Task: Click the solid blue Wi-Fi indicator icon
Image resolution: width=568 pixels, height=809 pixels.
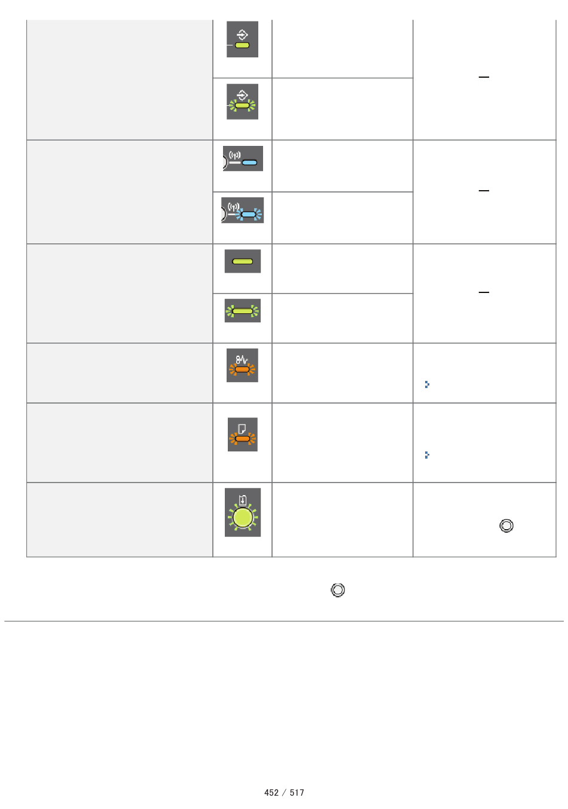Action: pos(243,158)
